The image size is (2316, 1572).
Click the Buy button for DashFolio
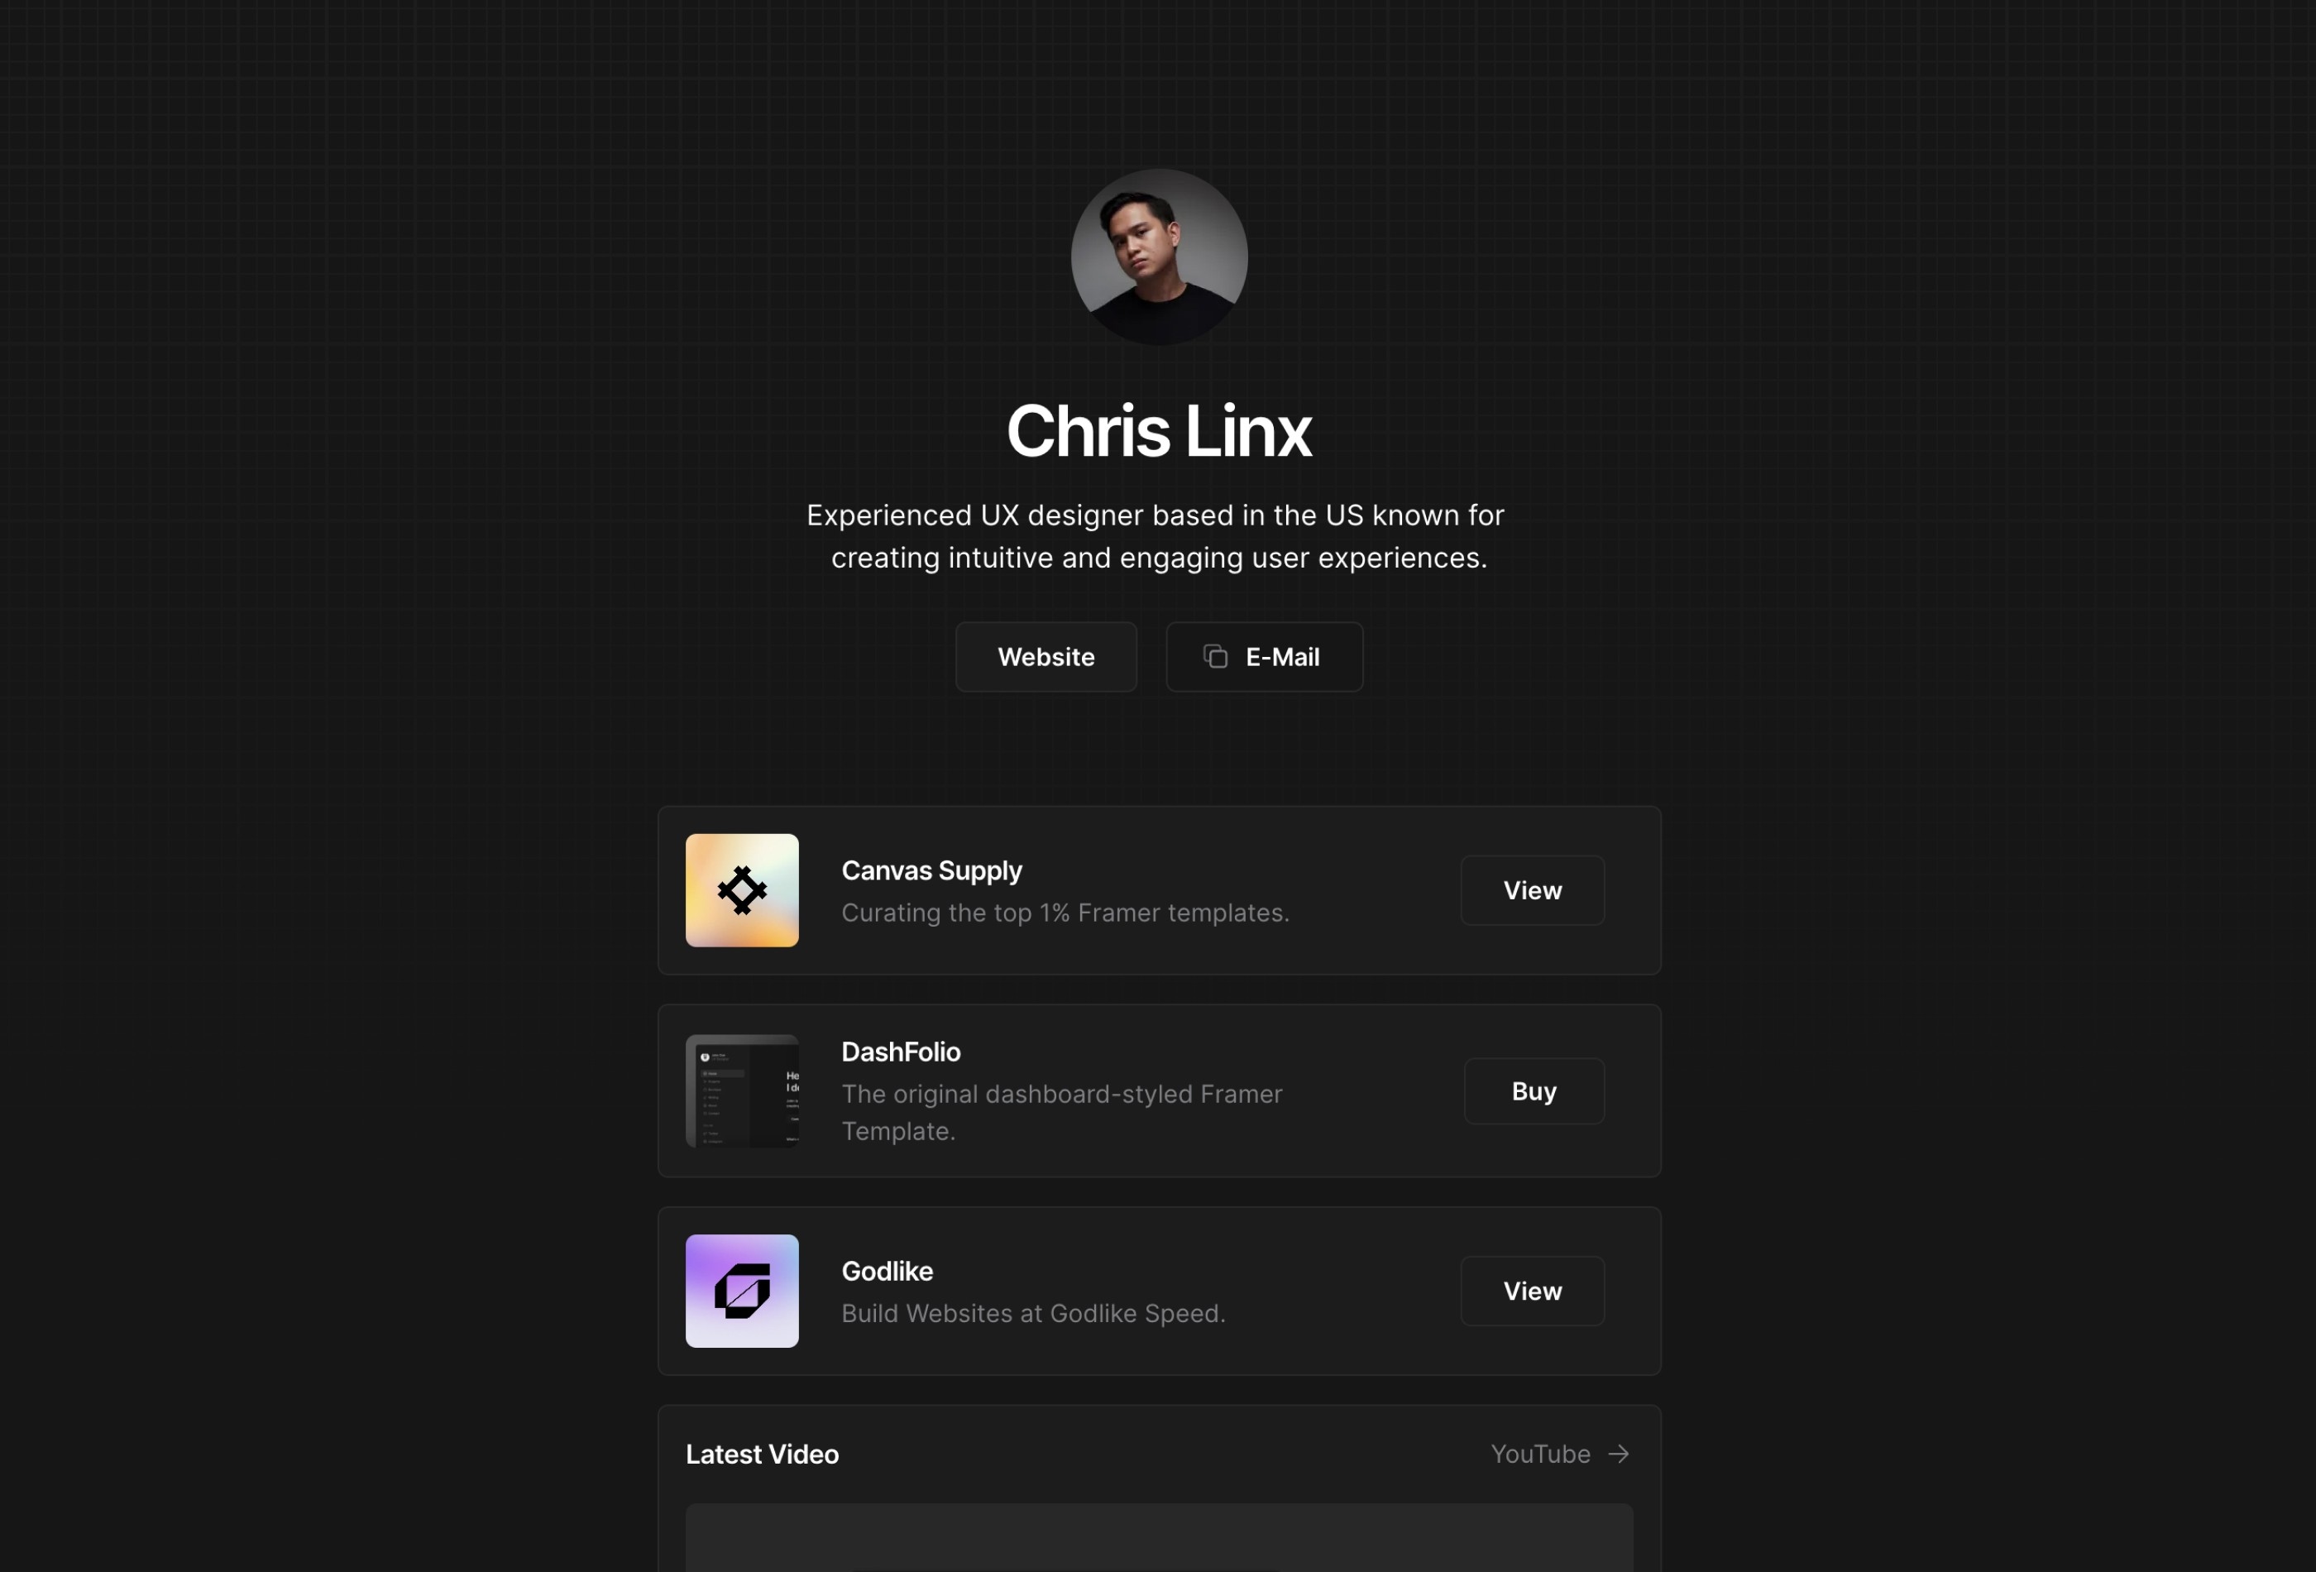click(x=1534, y=1090)
